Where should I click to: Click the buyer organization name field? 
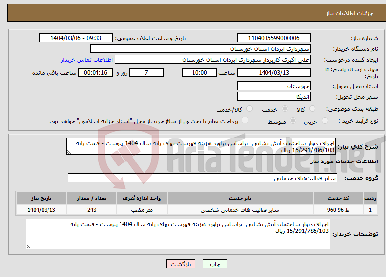click(x=200, y=49)
